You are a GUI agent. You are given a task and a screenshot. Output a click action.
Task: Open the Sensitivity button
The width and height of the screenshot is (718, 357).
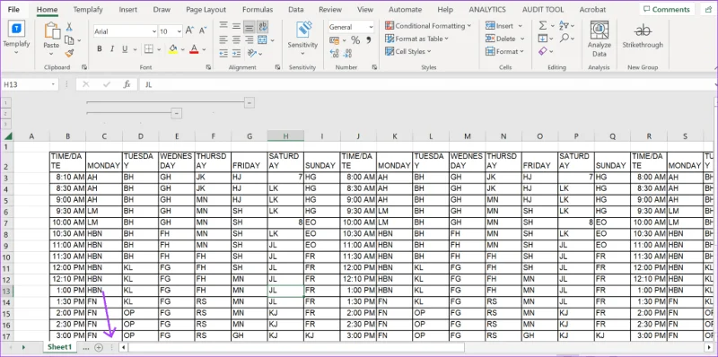tap(302, 39)
